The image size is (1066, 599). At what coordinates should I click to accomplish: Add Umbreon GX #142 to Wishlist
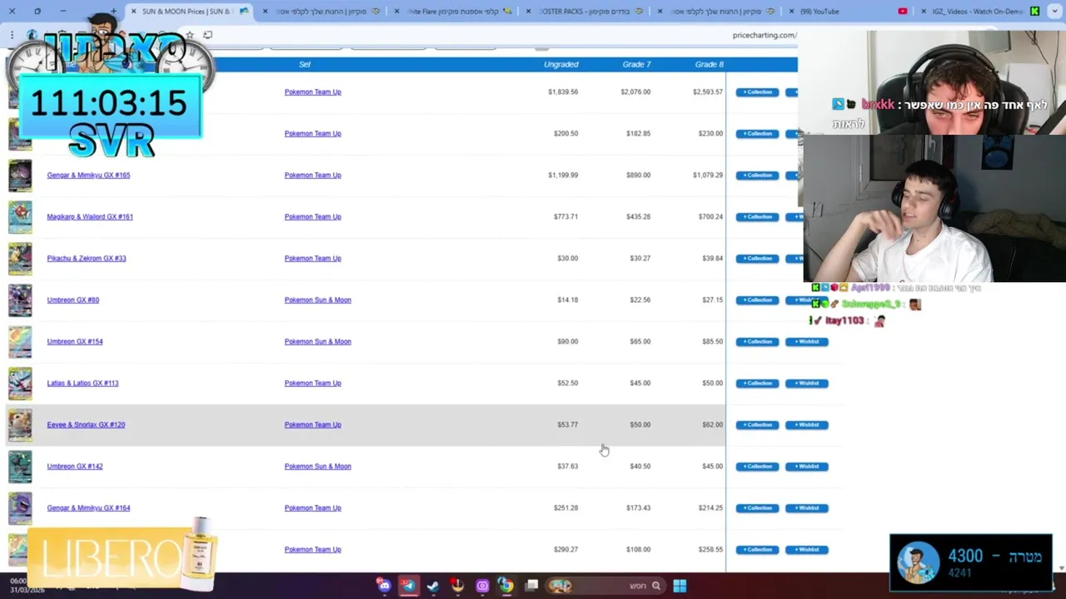(x=806, y=466)
